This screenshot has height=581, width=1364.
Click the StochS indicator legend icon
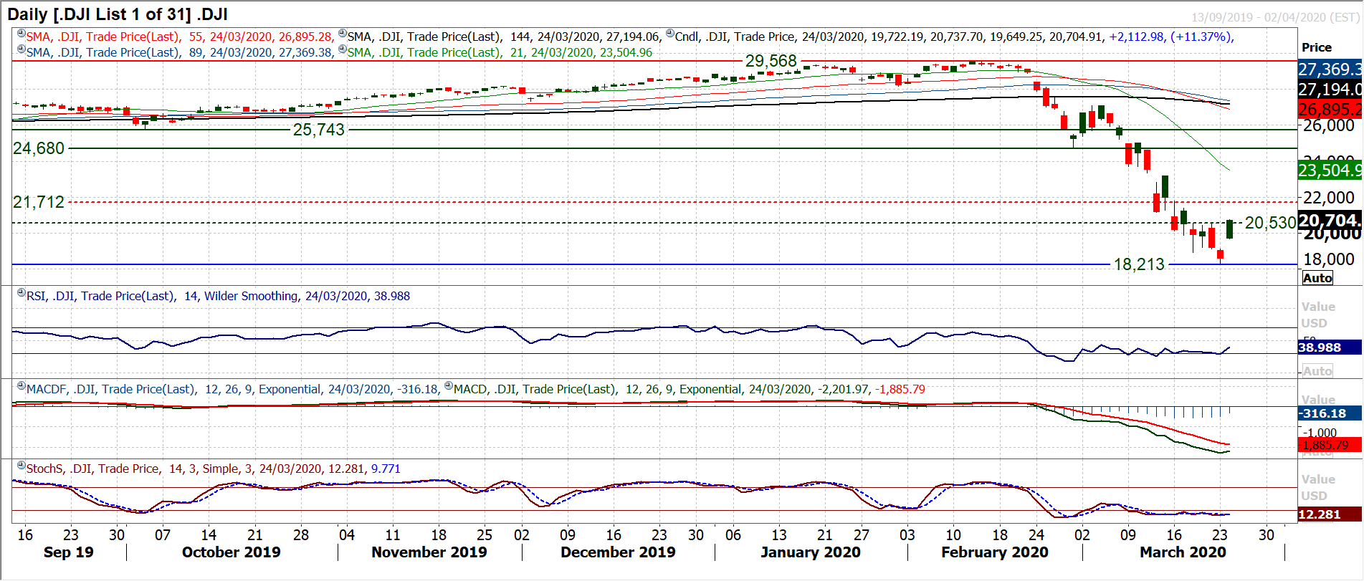click(x=22, y=465)
